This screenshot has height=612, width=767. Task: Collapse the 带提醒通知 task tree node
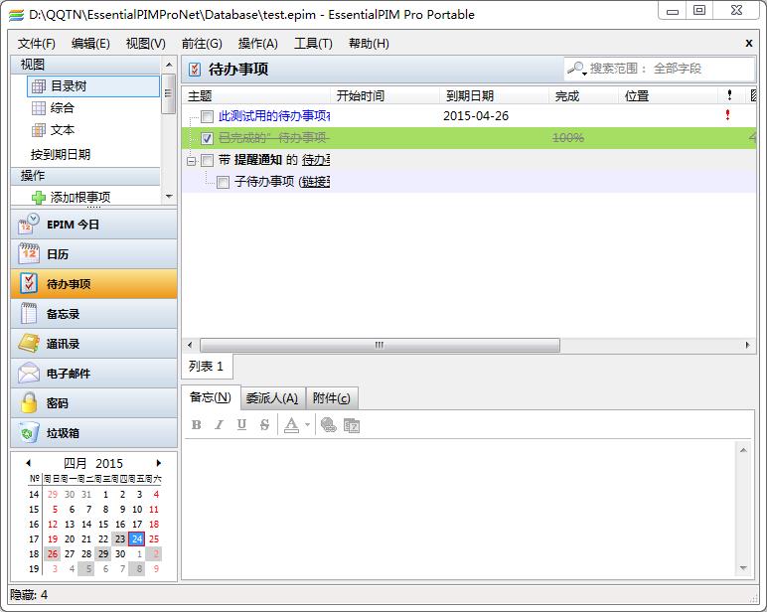pos(191,161)
